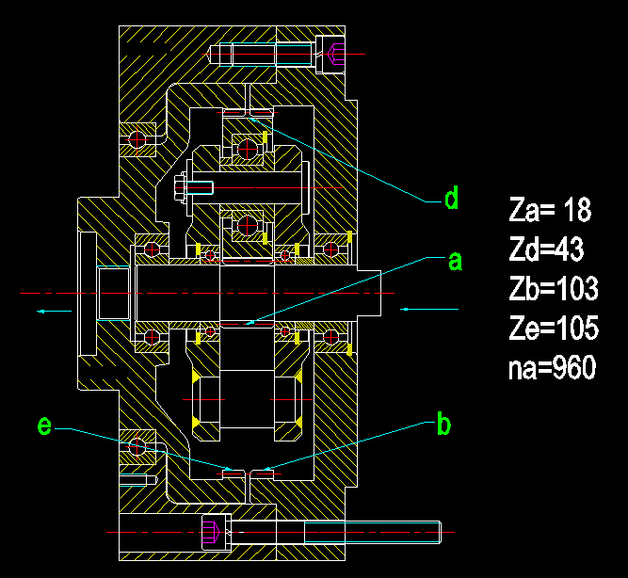Click the green label 'b'
The height and width of the screenshot is (578, 628).
(x=443, y=423)
